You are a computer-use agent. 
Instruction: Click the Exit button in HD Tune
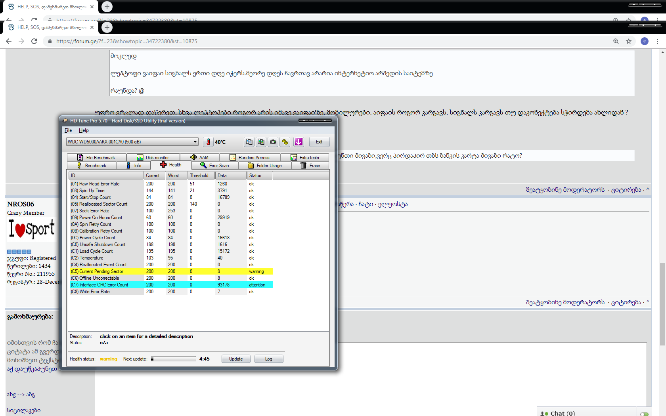319,142
